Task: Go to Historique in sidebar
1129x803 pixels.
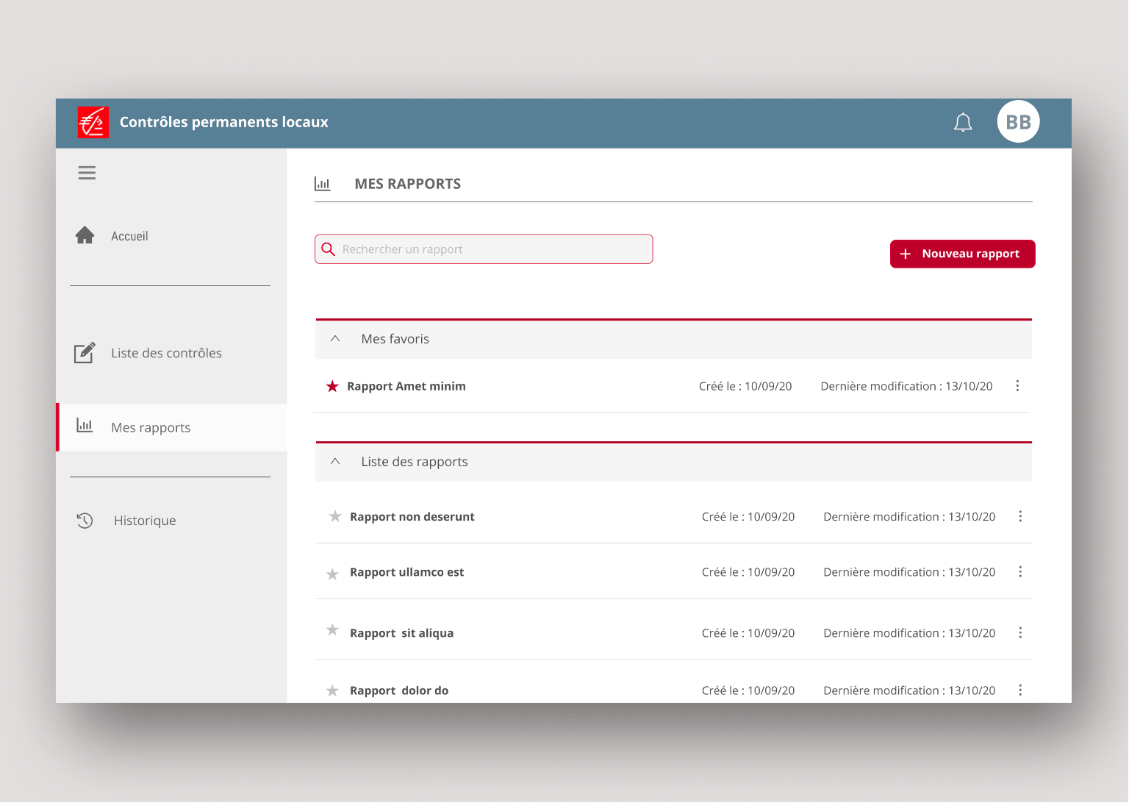Action: click(145, 521)
